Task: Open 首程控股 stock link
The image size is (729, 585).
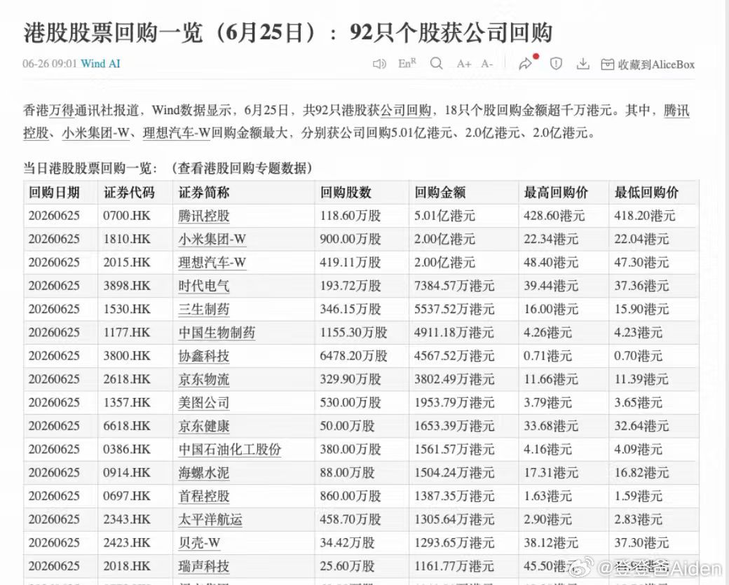Action: [x=204, y=496]
